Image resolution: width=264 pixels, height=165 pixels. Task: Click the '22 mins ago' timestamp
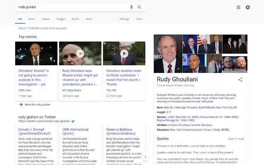point(114,96)
